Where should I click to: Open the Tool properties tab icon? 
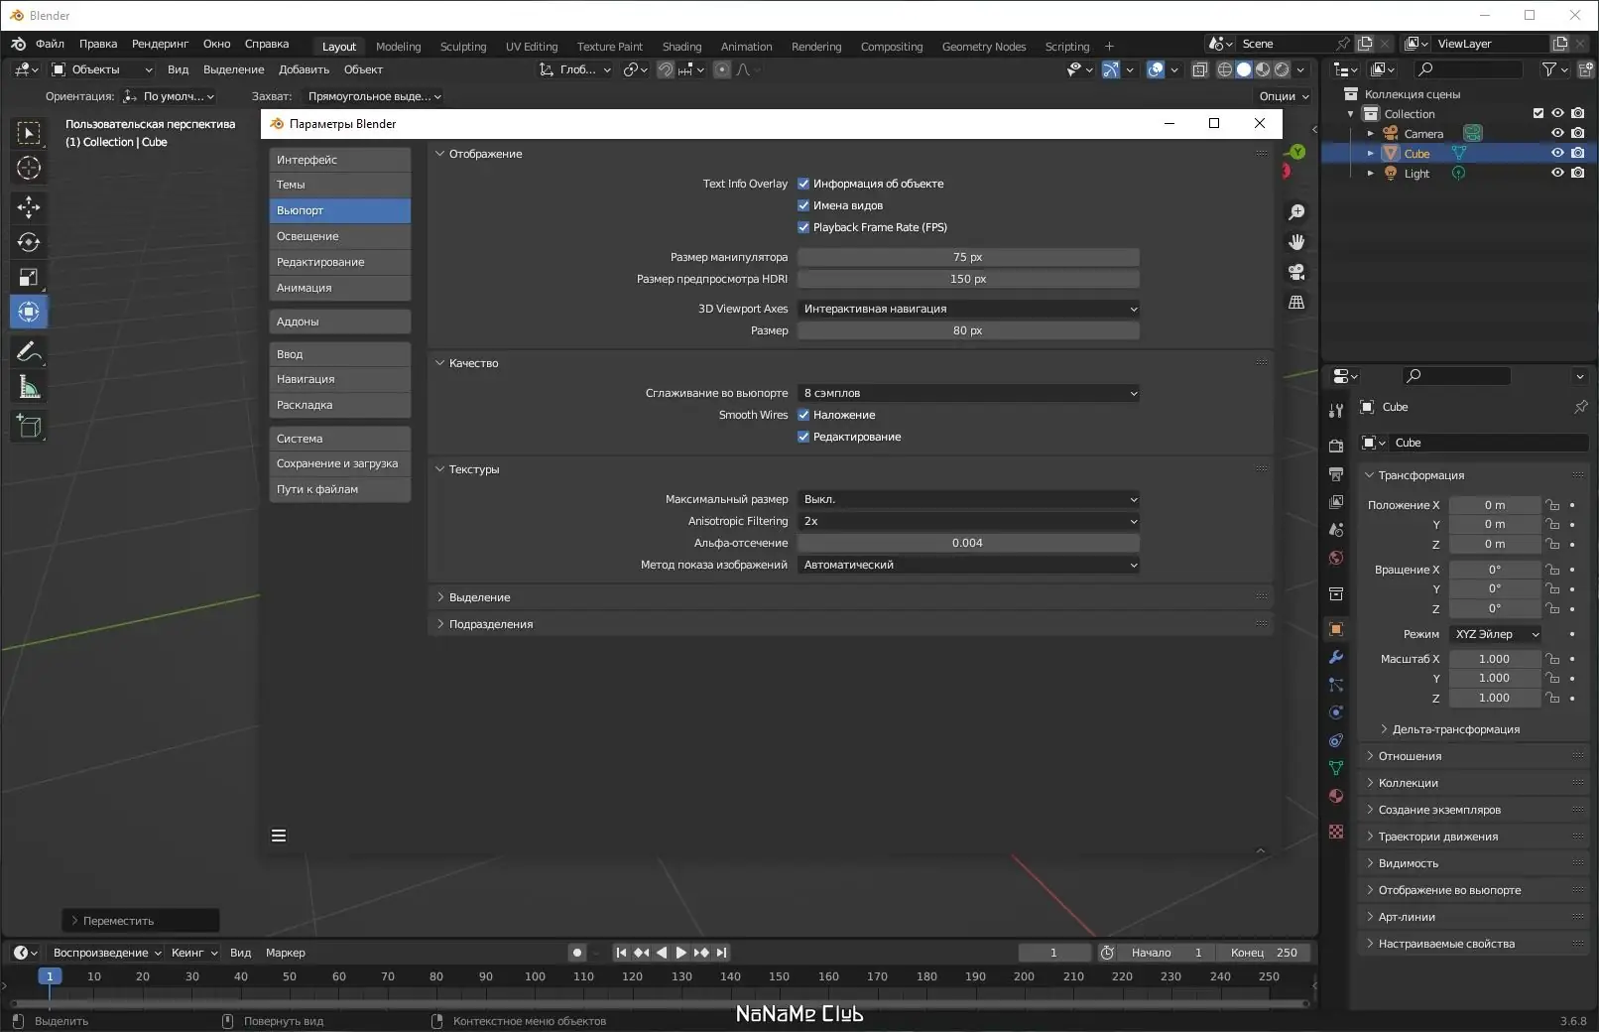1336,411
